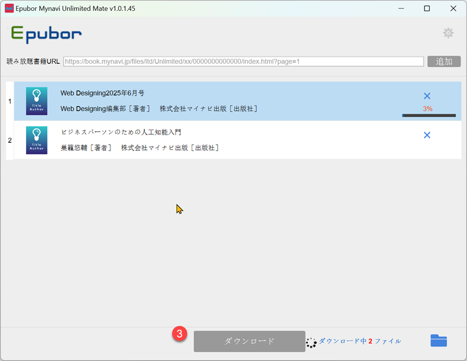Click the ビジネスパーソンのための人工知能入門 cover thumbnail

pos(37,140)
